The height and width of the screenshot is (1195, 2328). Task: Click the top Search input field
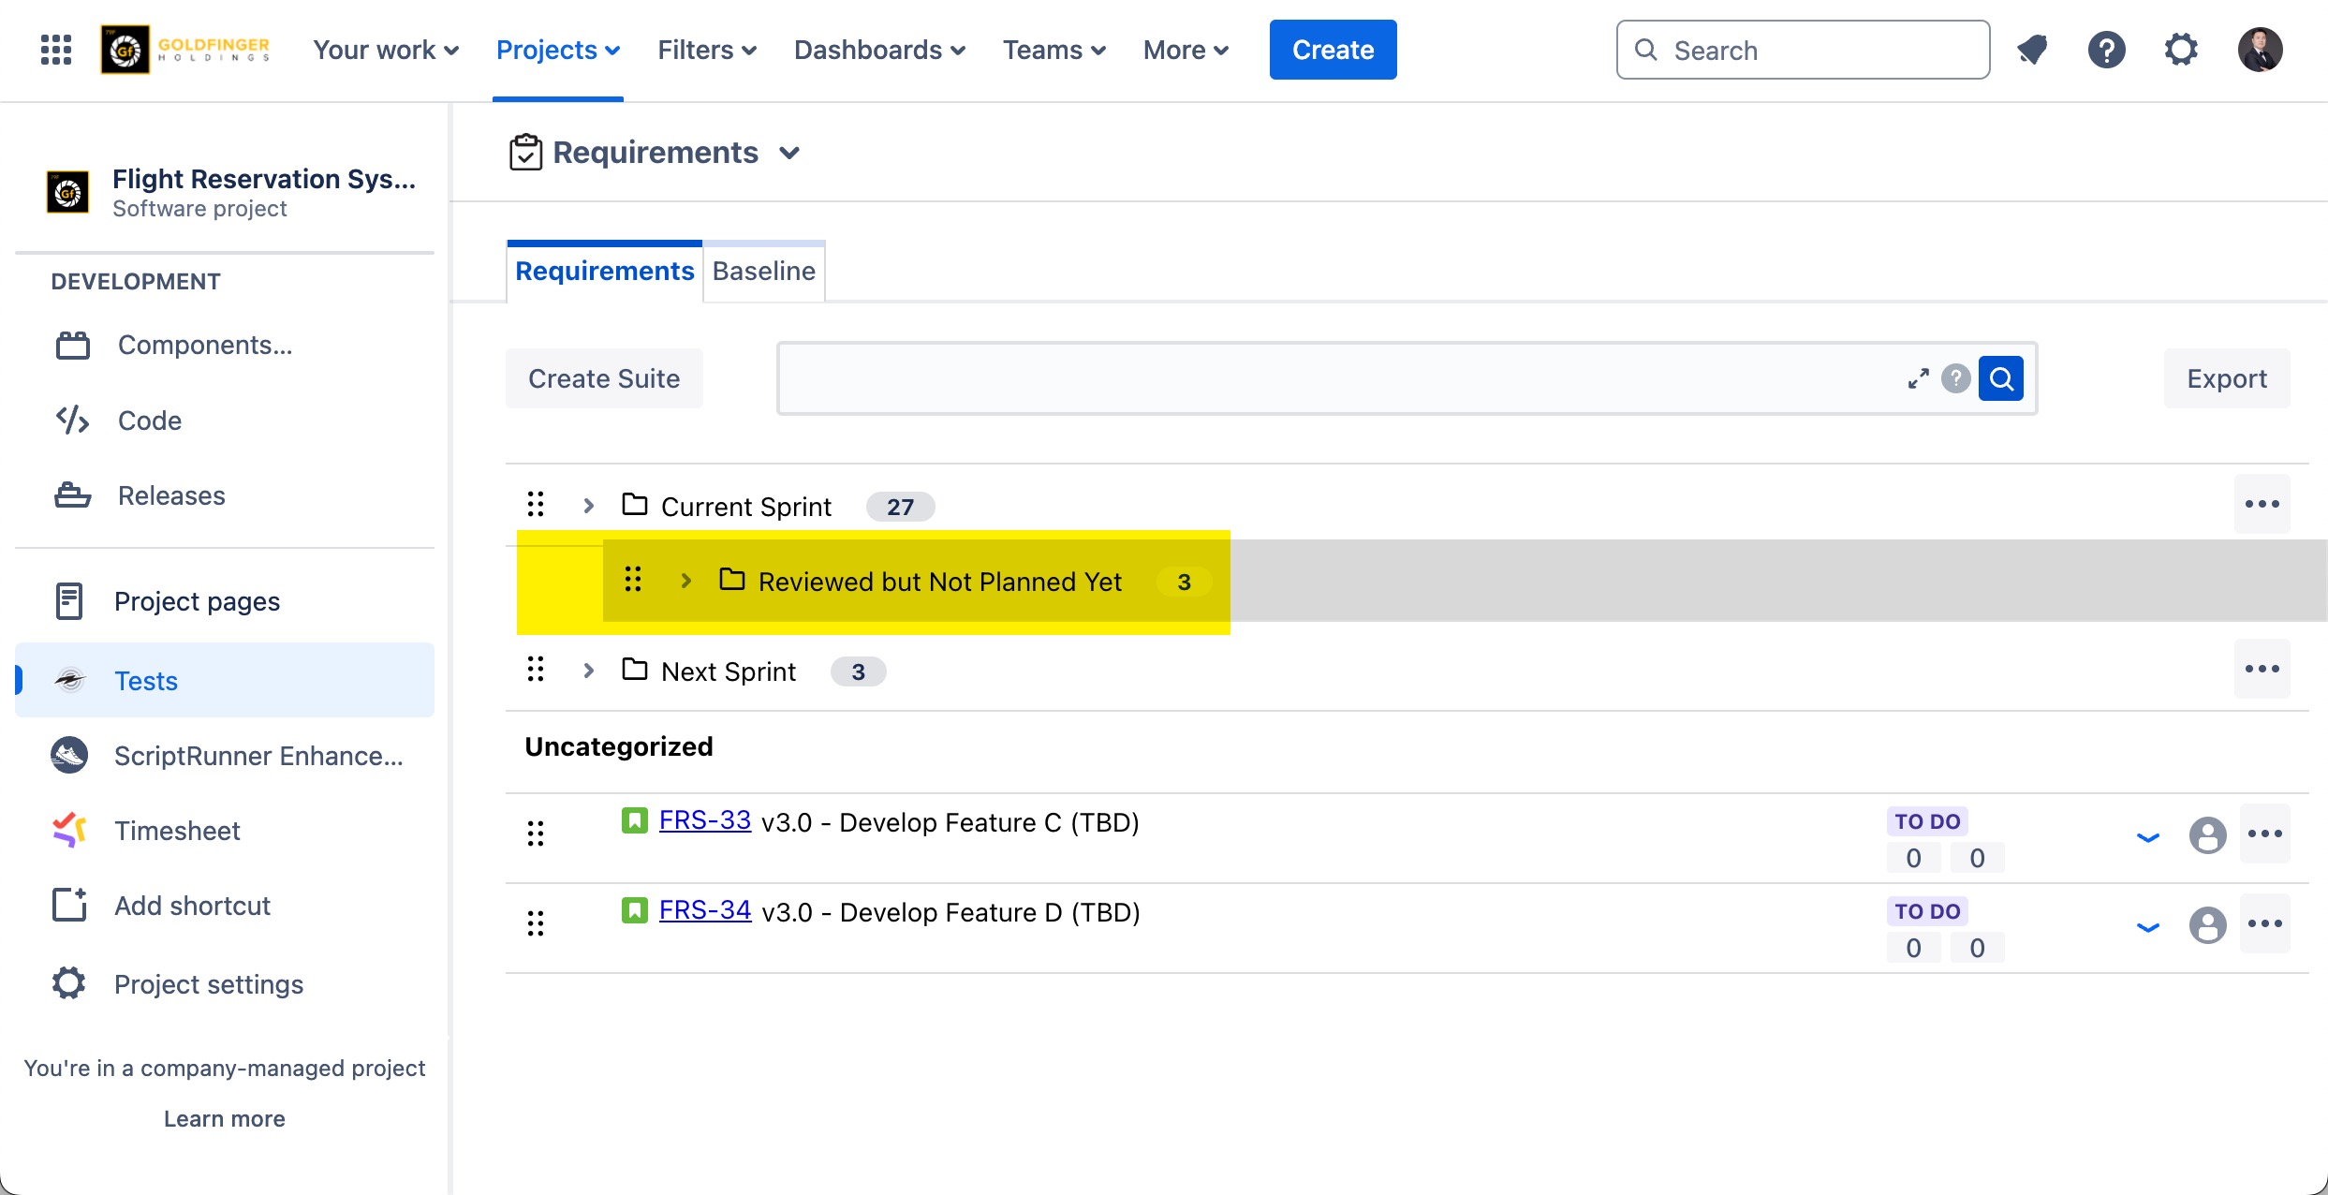[1803, 50]
